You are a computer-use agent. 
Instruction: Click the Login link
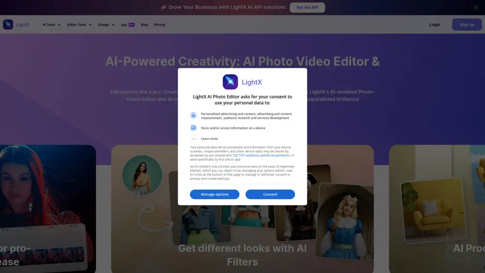pyautogui.click(x=435, y=25)
